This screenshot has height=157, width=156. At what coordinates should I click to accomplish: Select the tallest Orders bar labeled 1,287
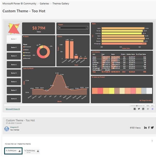(x=67, y=50)
